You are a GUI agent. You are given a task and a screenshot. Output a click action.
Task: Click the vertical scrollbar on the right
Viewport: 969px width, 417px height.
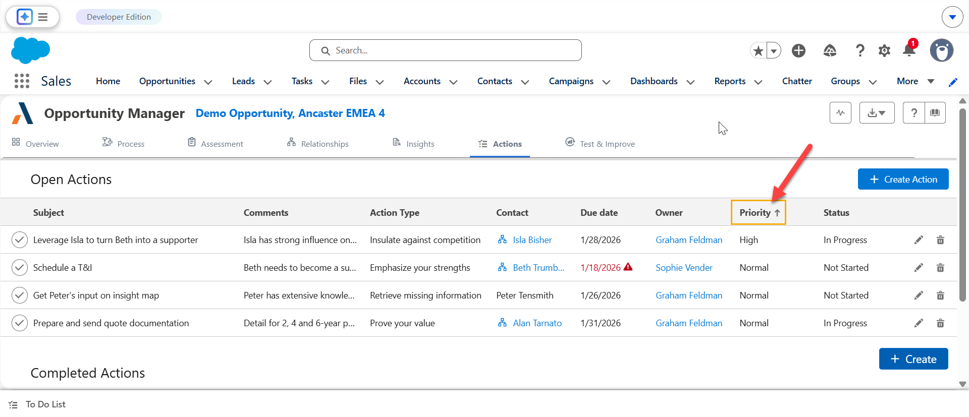coord(962,202)
